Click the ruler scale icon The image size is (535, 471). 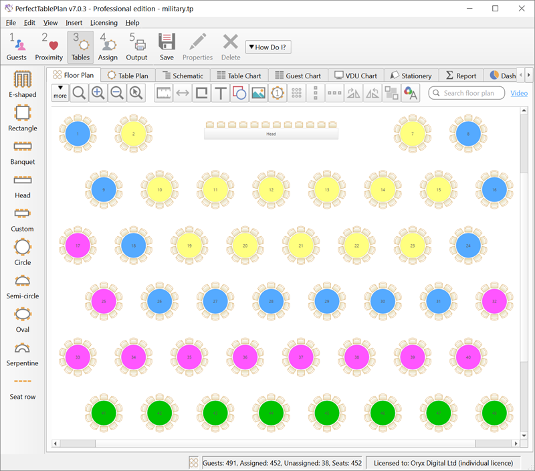click(164, 93)
